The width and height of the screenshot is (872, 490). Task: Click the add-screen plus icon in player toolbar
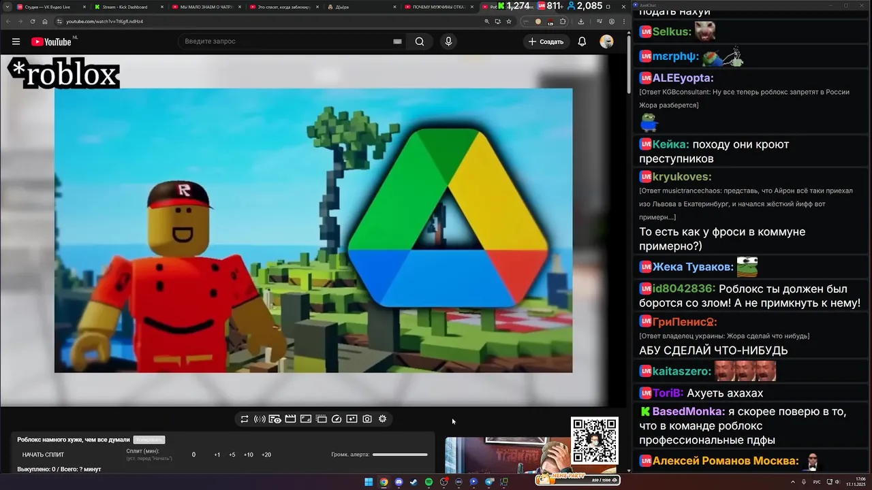[352, 419]
